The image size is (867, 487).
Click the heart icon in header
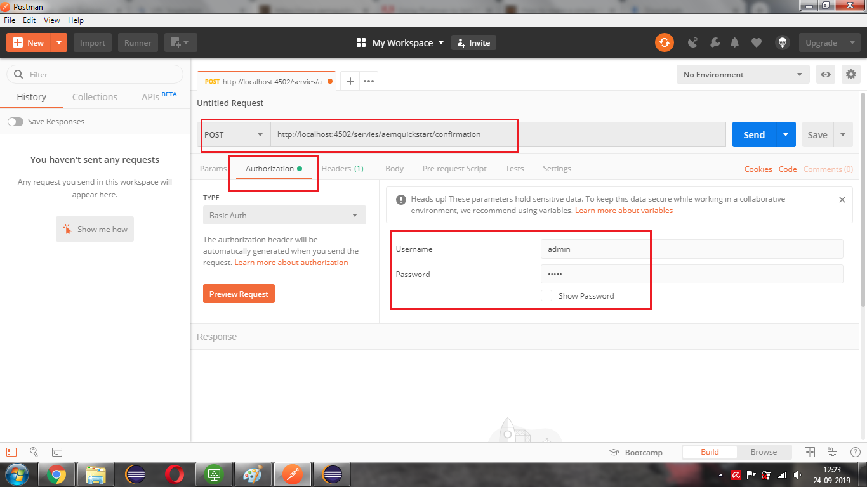coord(756,42)
